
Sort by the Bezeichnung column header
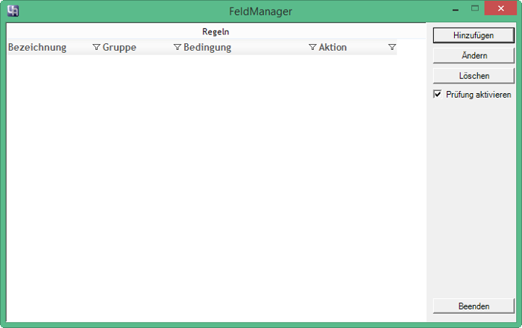point(37,47)
